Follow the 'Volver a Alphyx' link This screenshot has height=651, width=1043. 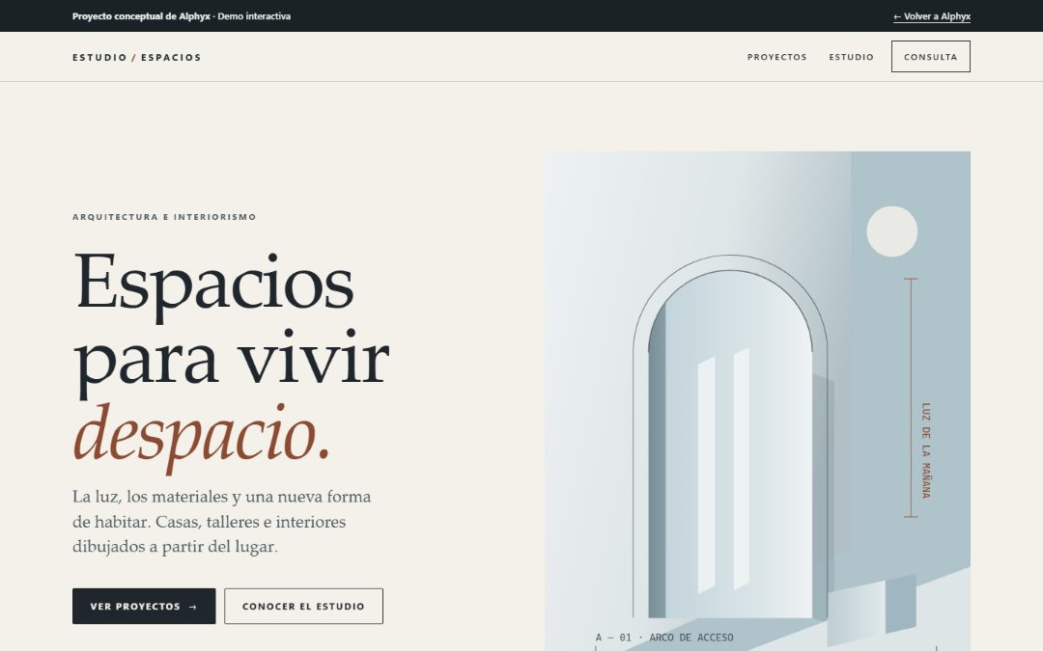[931, 16]
